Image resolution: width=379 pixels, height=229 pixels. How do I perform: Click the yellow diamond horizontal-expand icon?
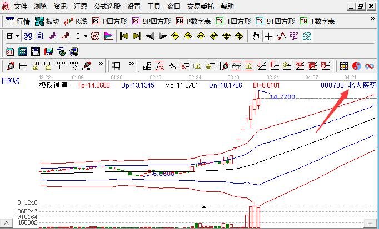[x=201, y=37]
